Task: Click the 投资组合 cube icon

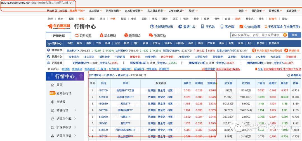Action: point(126,35)
